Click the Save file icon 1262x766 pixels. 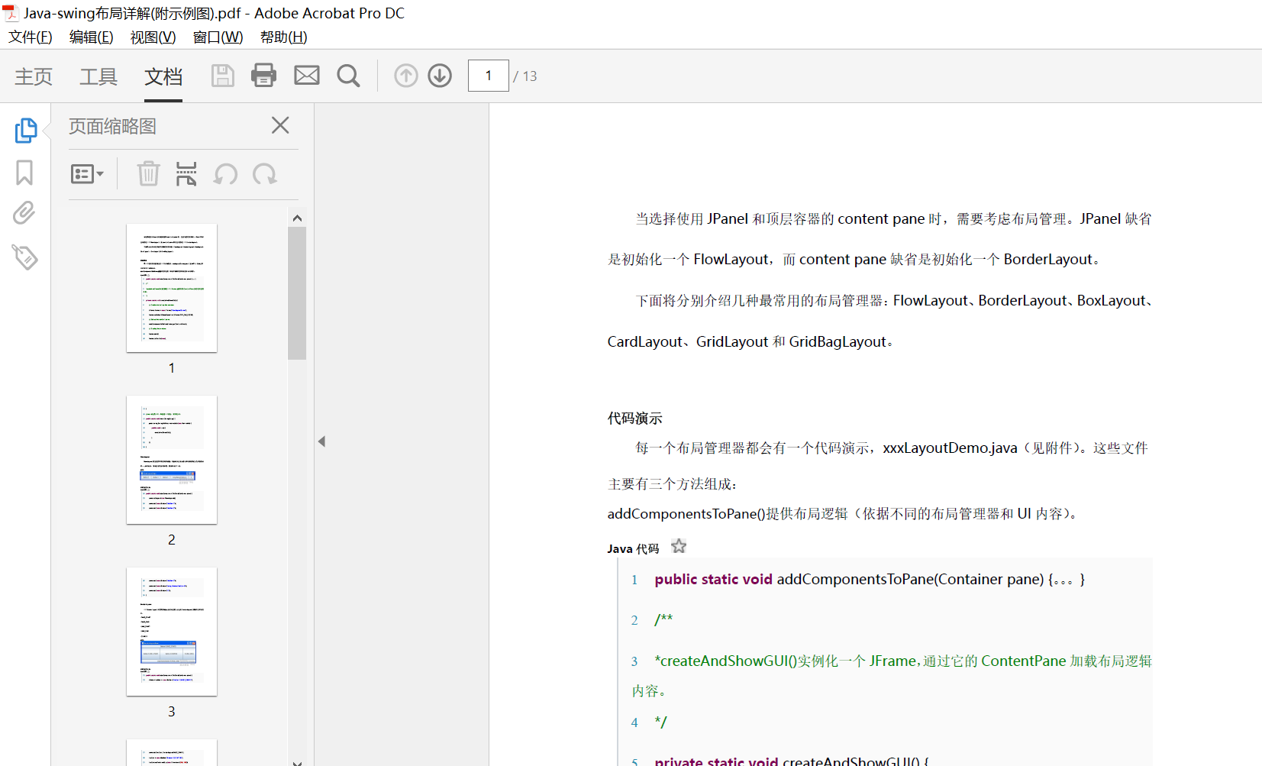click(x=222, y=76)
